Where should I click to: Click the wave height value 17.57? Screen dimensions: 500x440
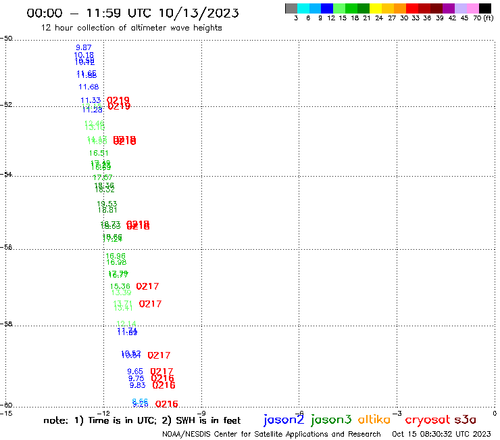pos(103,177)
